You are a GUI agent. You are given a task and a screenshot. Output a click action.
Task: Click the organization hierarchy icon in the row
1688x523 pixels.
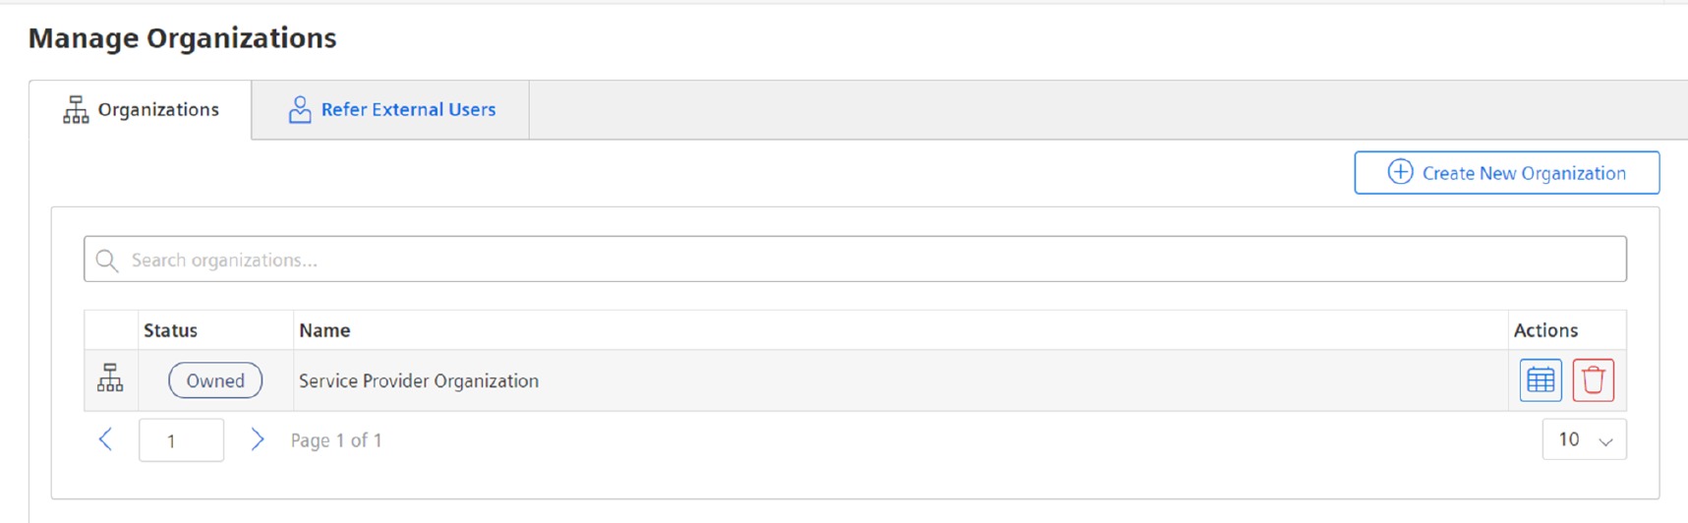110,378
